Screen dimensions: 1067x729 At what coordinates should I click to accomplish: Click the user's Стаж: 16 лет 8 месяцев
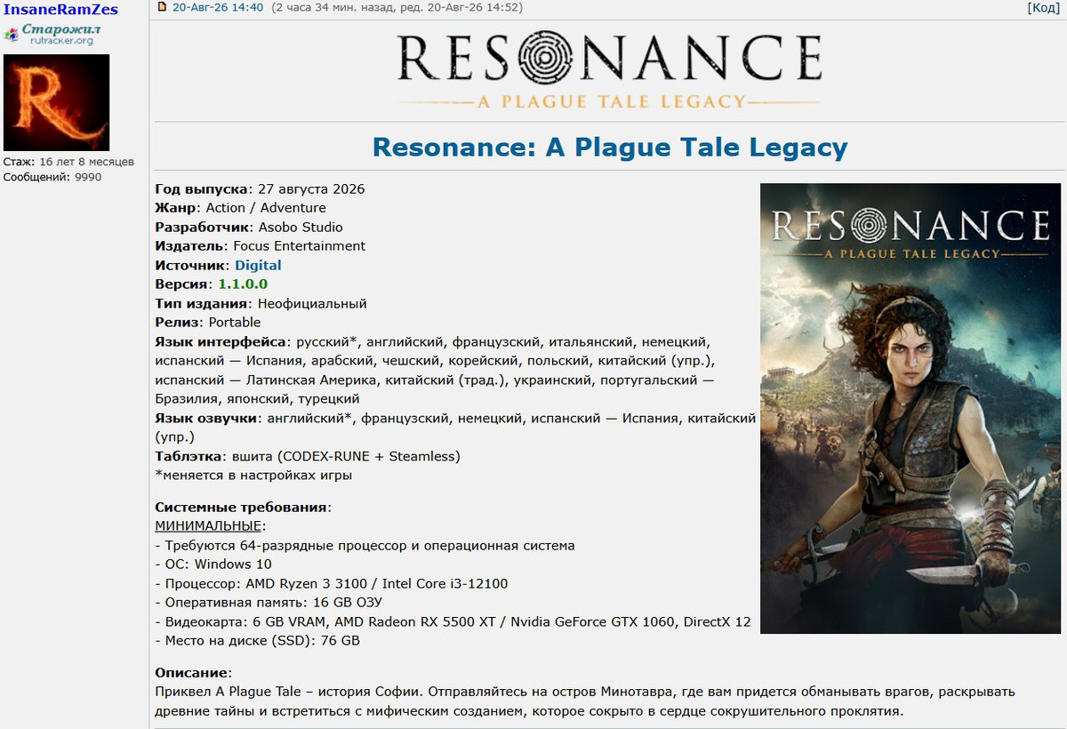click(x=68, y=162)
